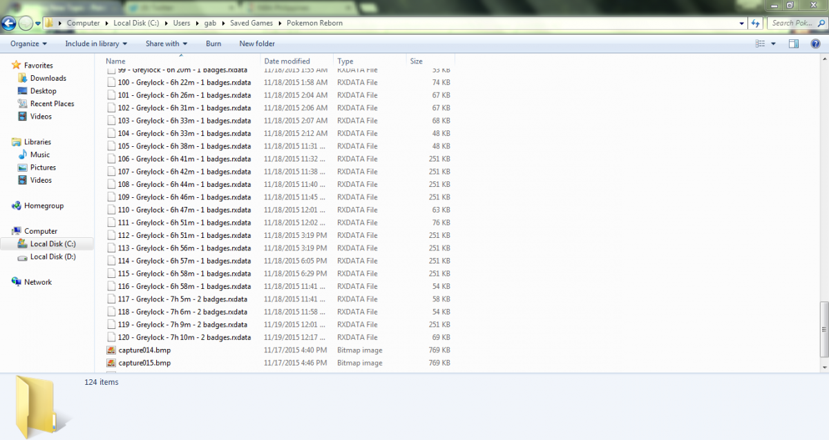829x440 pixels.
Task: Expand the arrow after Computer breadcrumb
Action: tap(106, 23)
